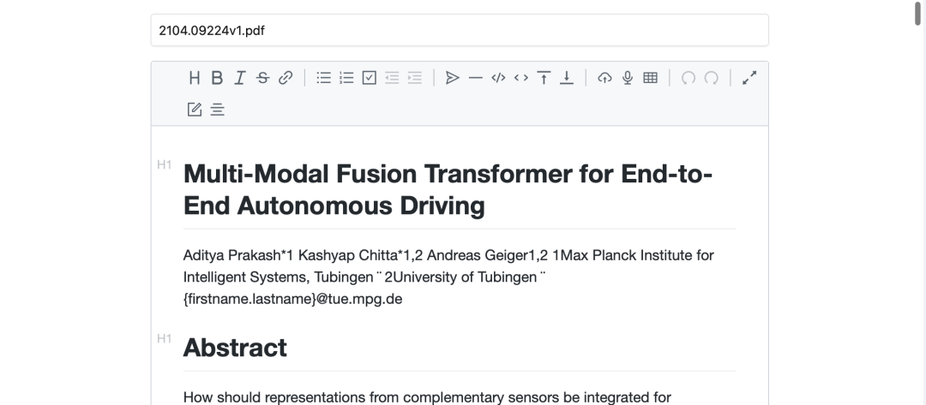Toggle italic text formatting
Viewport: 926px width, 405px height.
coord(240,78)
